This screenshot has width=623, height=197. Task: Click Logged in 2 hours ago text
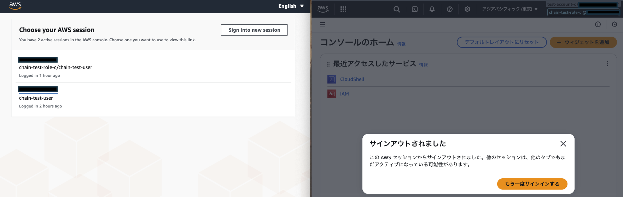tap(40, 106)
